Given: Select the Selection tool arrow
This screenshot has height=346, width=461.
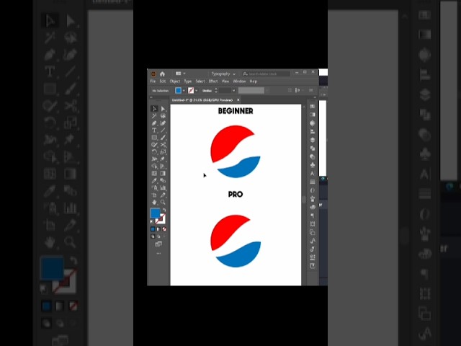Looking at the screenshot, I should [154, 109].
